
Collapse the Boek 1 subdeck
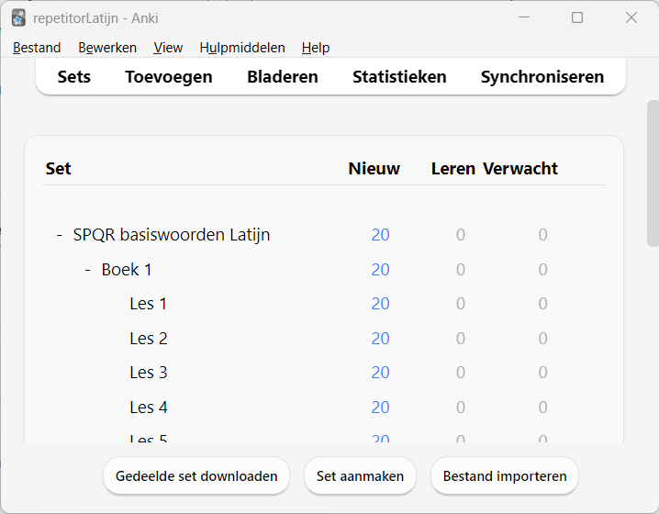tap(88, 270)
